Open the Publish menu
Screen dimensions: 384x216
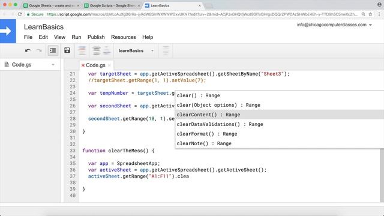point(96,37)
